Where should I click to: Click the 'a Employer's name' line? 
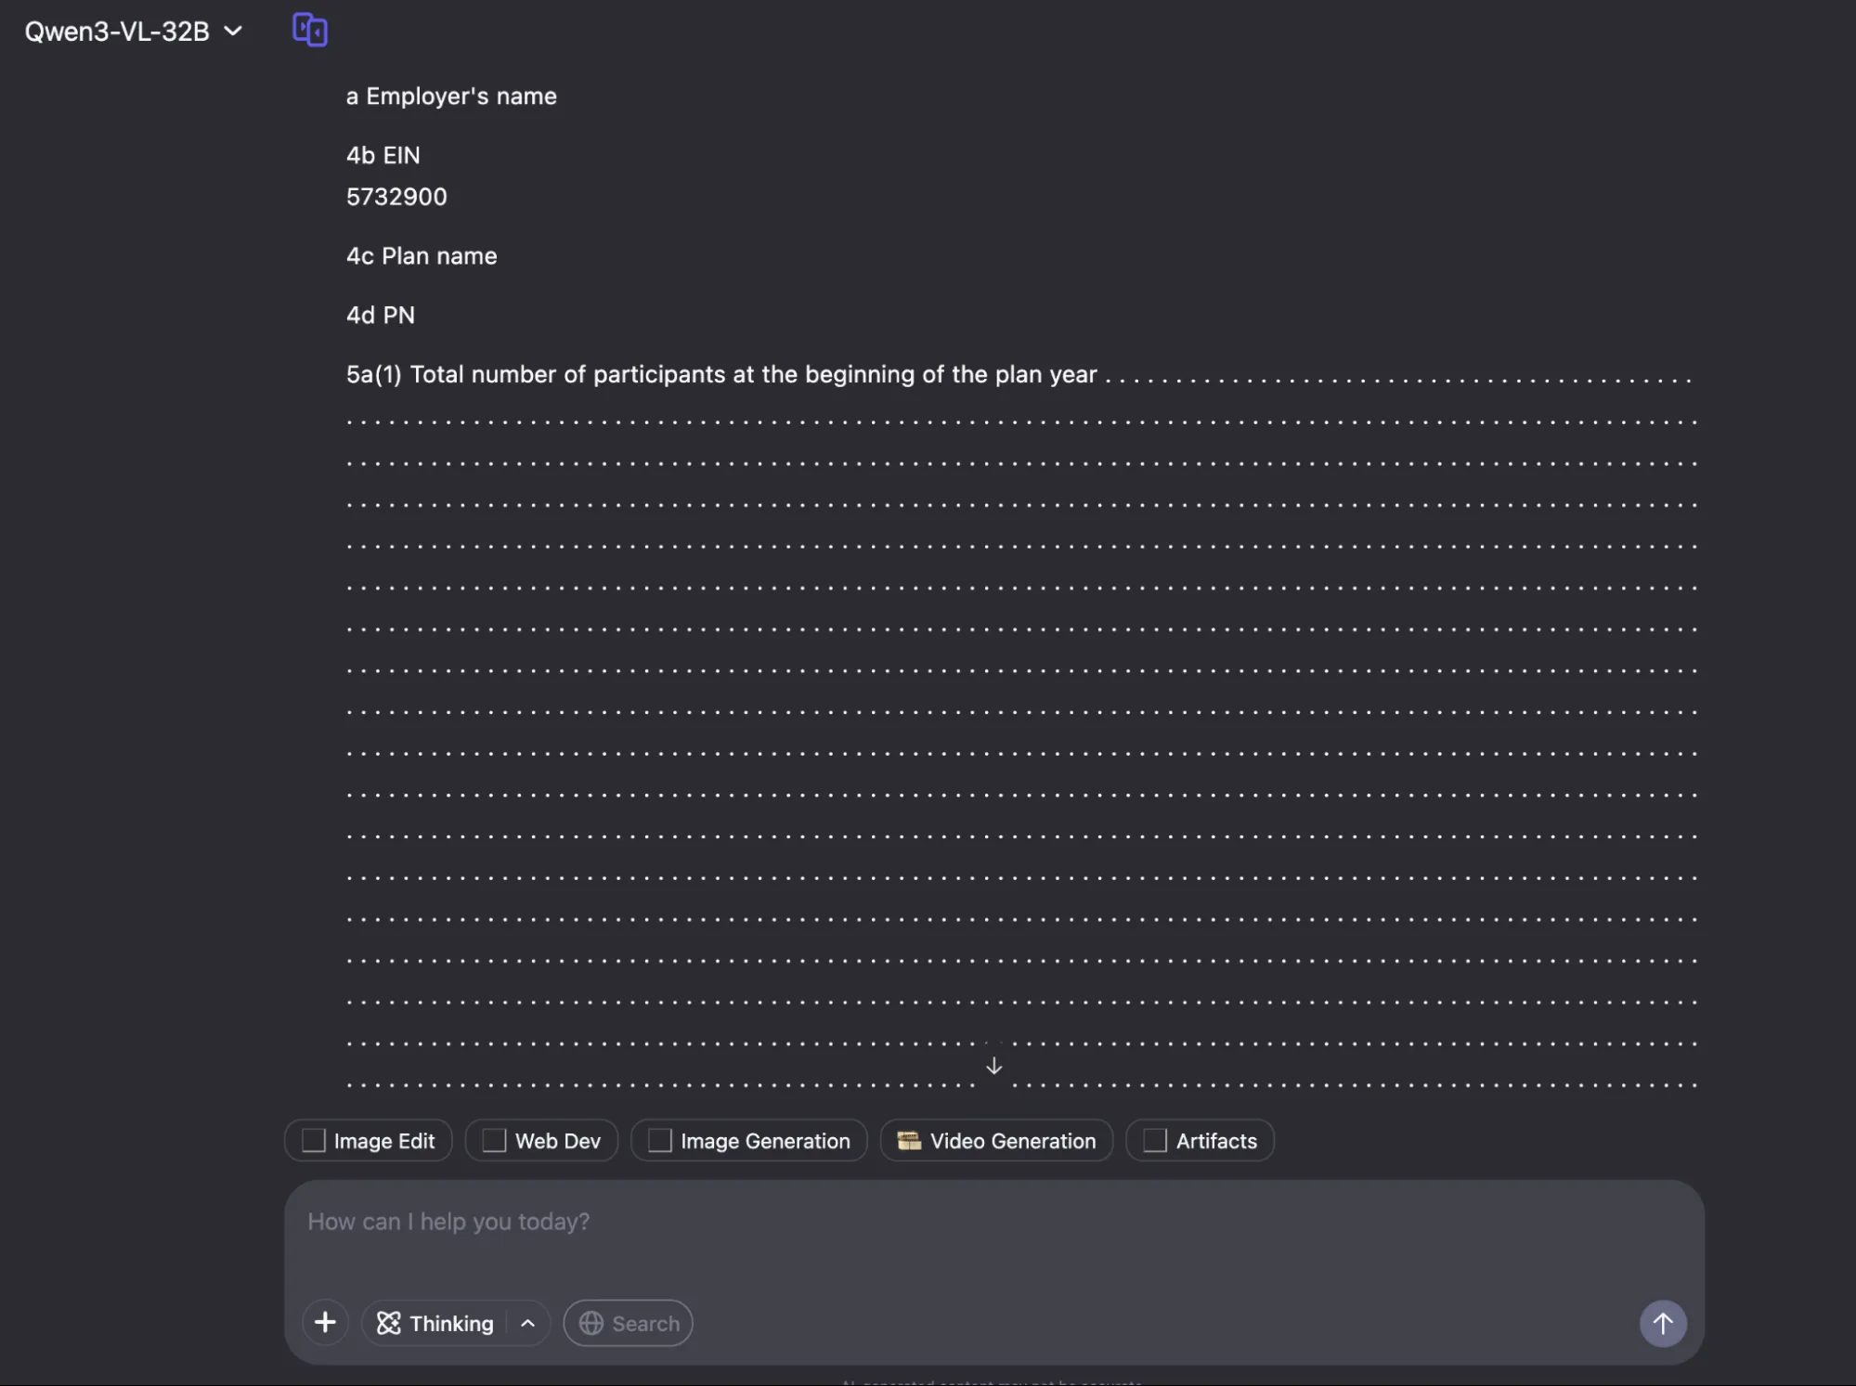click(451, 97)
